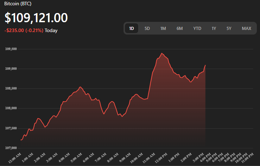Switch chart to 1Y range
The height and width of the screenshot is (166, 260).
point(214,28)
